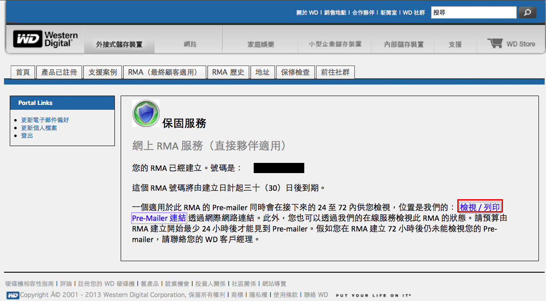Focus the 搜尋 search input field
Viewport: 546px width, 301px height.
click(x=474, y=12)
